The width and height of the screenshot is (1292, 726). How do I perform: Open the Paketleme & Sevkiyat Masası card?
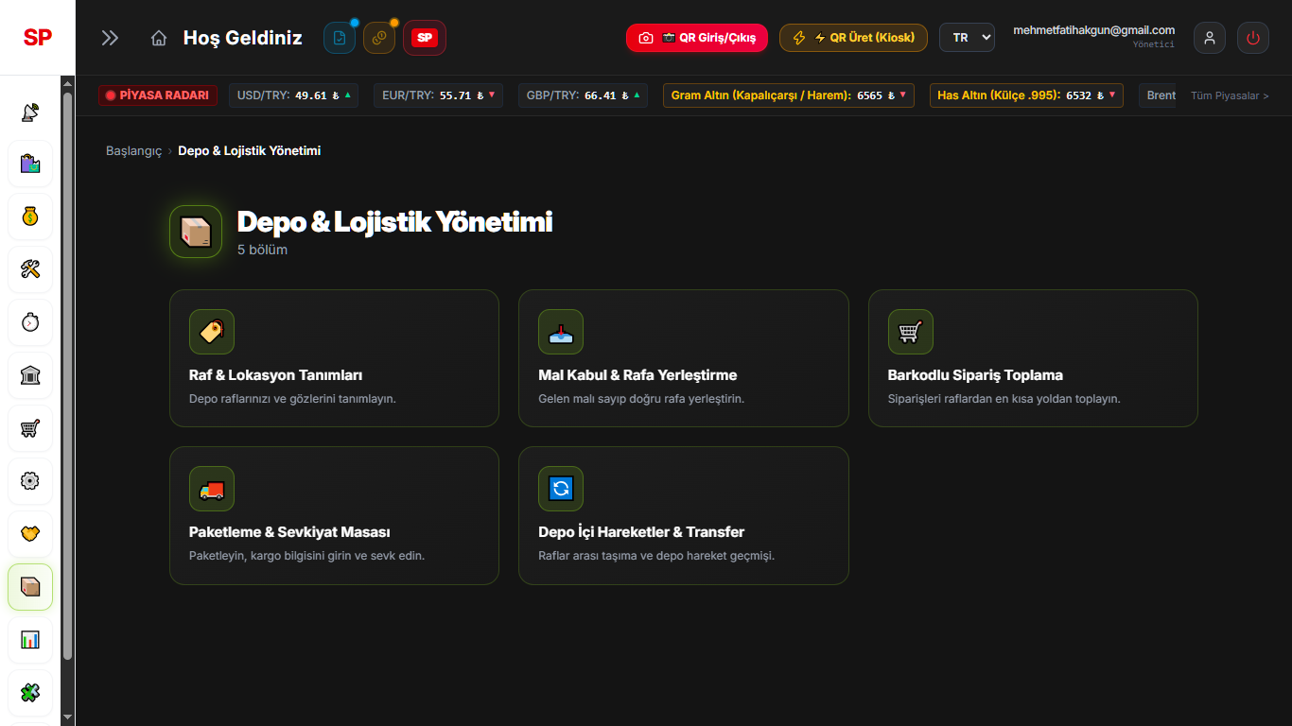[334, 515]
